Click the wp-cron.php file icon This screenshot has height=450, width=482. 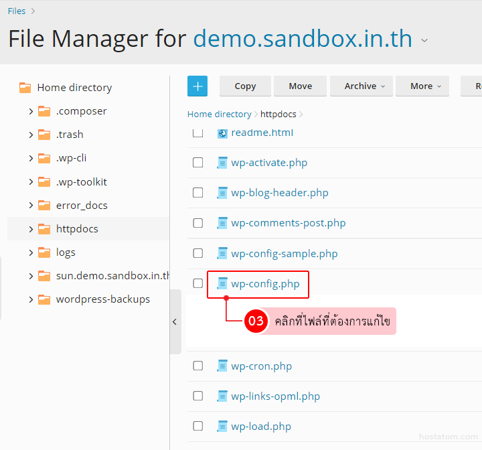[222, 366]
